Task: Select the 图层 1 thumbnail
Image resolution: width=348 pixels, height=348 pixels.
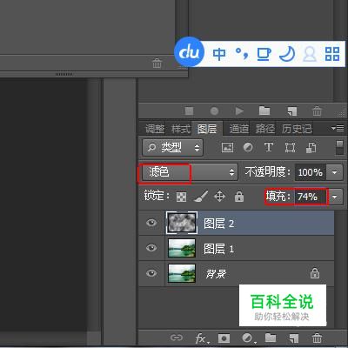Action: (x=182, y=248)
